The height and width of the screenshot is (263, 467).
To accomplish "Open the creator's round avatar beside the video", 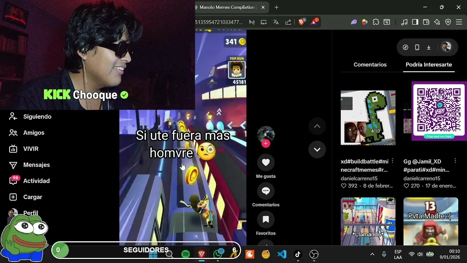I will click(x=266, y=134).
